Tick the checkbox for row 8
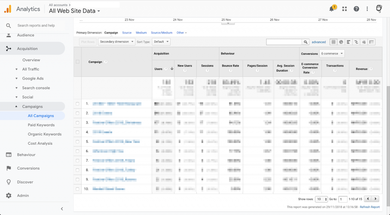Viewport: 390px width, 215px height. point(78,170)
